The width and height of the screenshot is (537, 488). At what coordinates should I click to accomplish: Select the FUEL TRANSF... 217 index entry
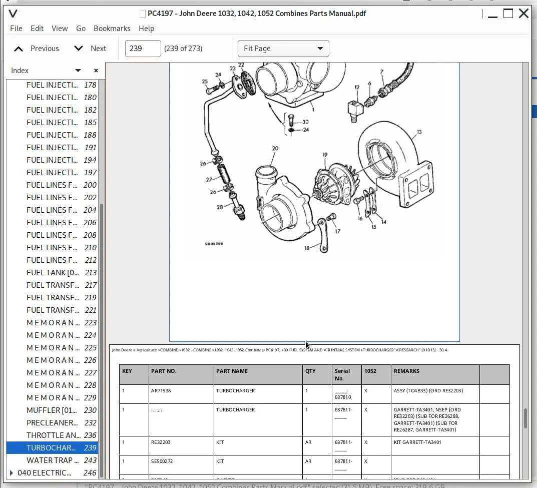(52, 285)
